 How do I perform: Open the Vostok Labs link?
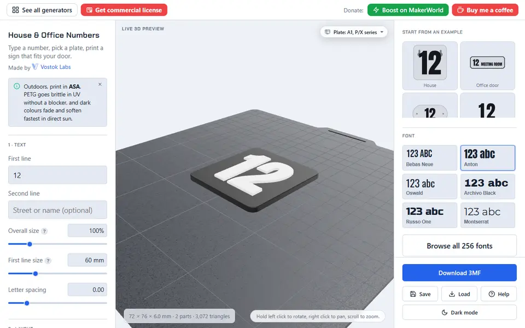tap(56, 67)
